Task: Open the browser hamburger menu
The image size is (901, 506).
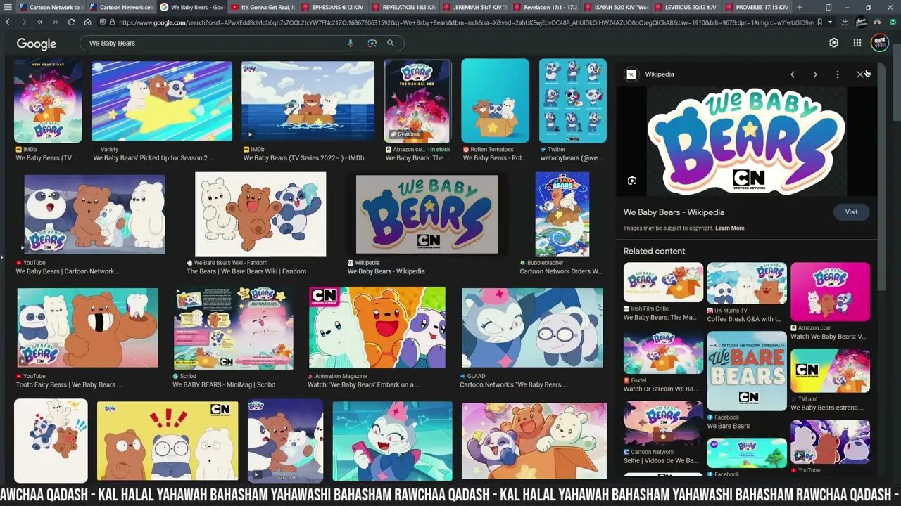Action: (8, 7)
